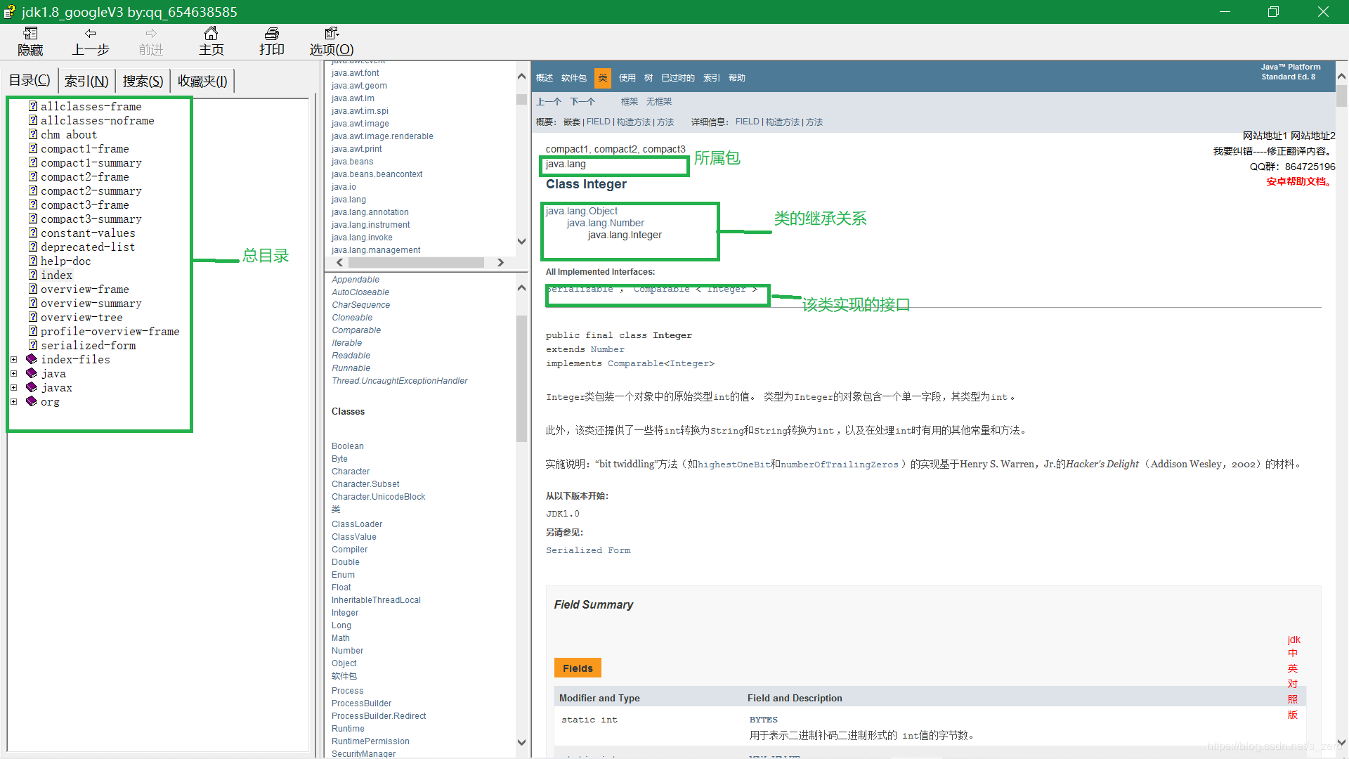
Task: Click the Home (主页) toolbar icon
Action: click(211, 34)
